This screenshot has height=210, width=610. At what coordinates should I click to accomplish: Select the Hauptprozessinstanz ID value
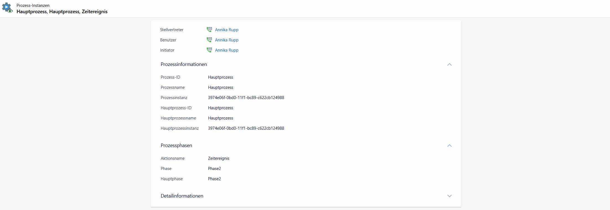click(246, 128)
